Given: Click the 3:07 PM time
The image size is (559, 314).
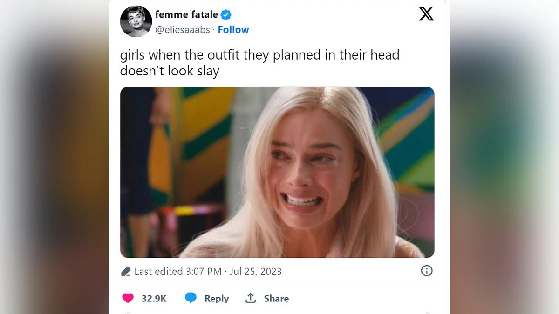Looking at the screenshot, I should 204,271.
